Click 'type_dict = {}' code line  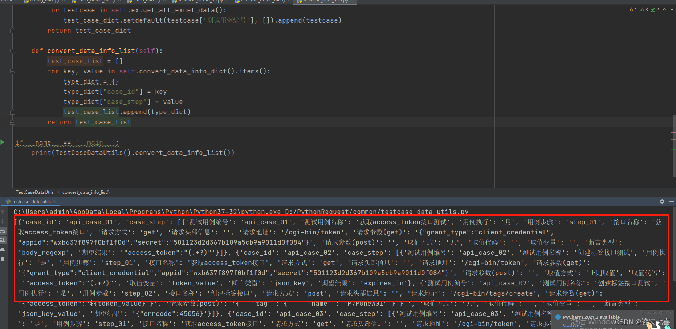[x=91, y=81]
